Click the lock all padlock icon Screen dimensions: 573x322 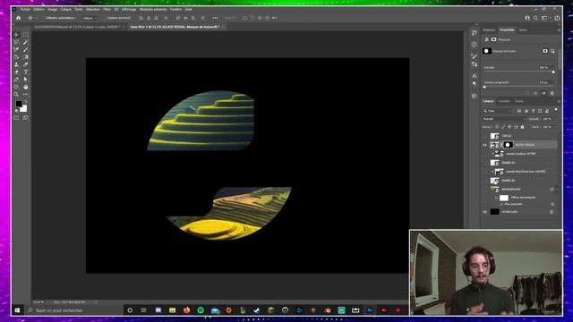[x=522, y=127]
